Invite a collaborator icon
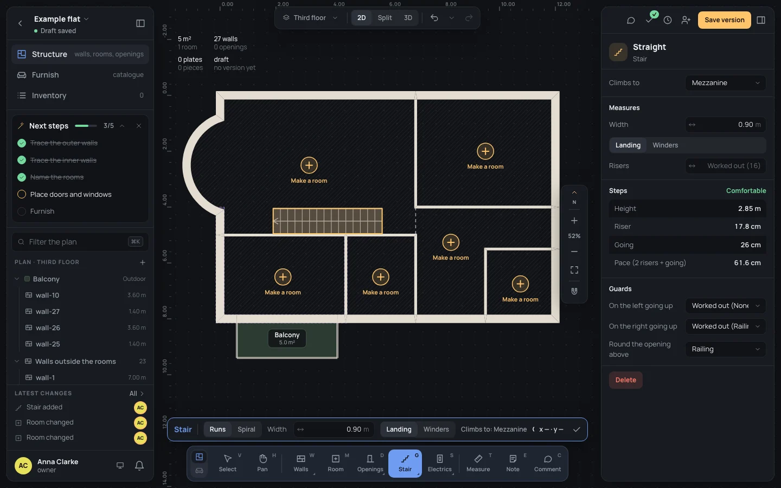 coord(686,20)
